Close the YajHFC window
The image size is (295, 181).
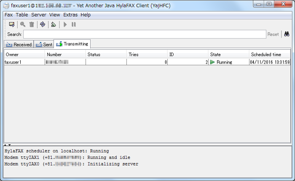283,4
